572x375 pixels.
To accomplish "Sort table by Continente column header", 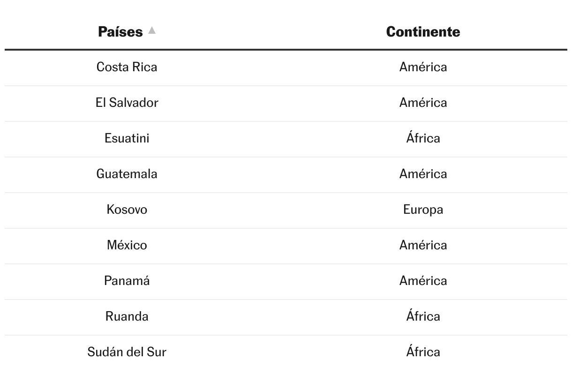I will click(x=423, y=32).
